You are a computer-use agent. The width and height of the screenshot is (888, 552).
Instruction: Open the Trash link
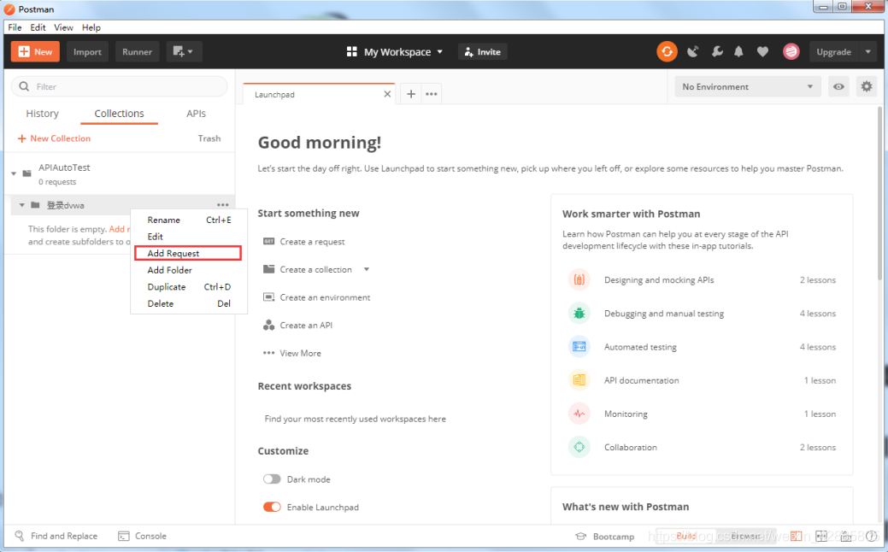(x=209, y=138)
